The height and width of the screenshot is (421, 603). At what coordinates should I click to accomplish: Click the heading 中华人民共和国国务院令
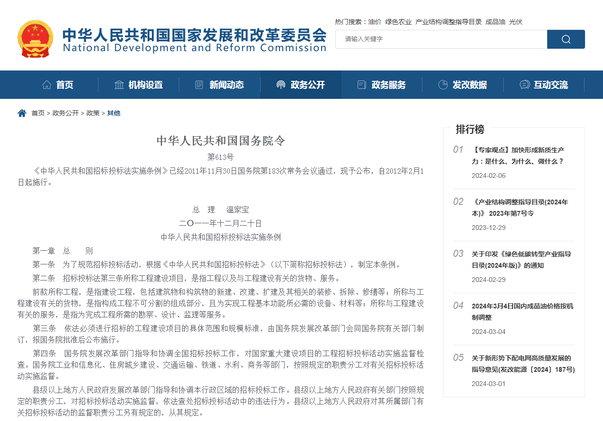[221, 140]
